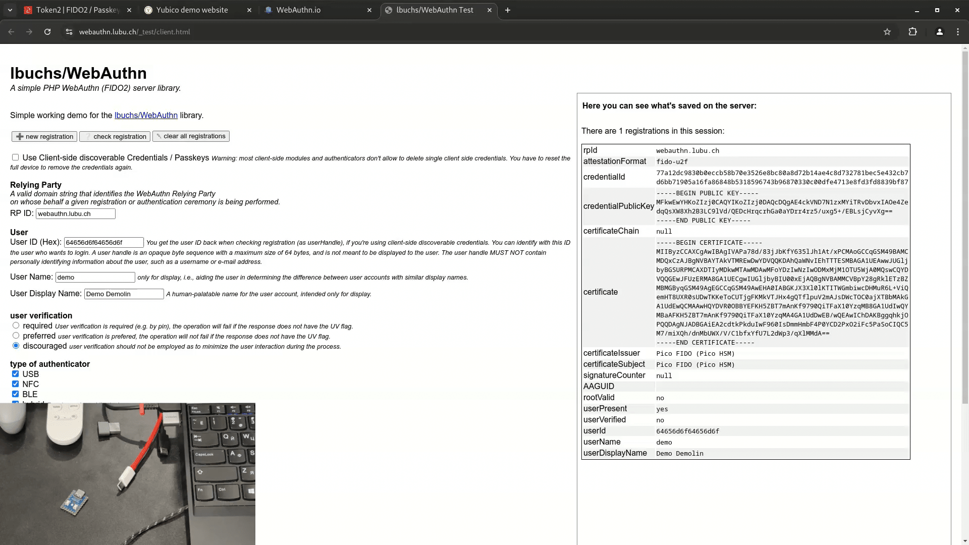Select required user verification
Image resolution: width=969 pixels, height=545 pixels.
[x=16, y=325]
